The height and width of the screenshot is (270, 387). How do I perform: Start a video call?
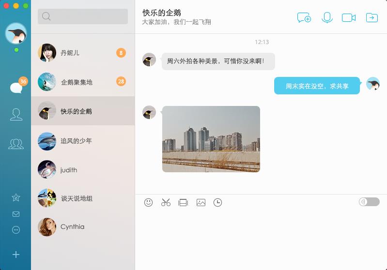point(349,17)
